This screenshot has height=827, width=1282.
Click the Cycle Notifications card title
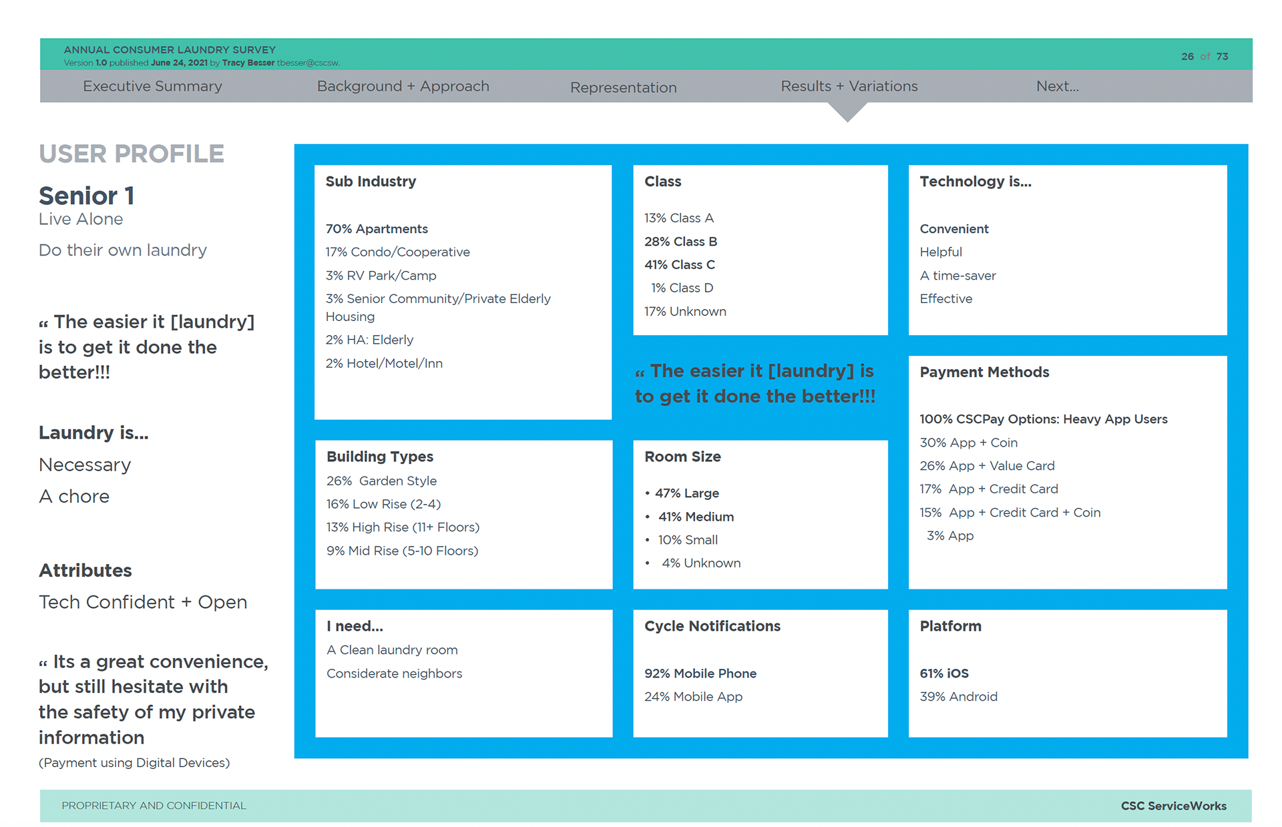(x=712, y=626)
